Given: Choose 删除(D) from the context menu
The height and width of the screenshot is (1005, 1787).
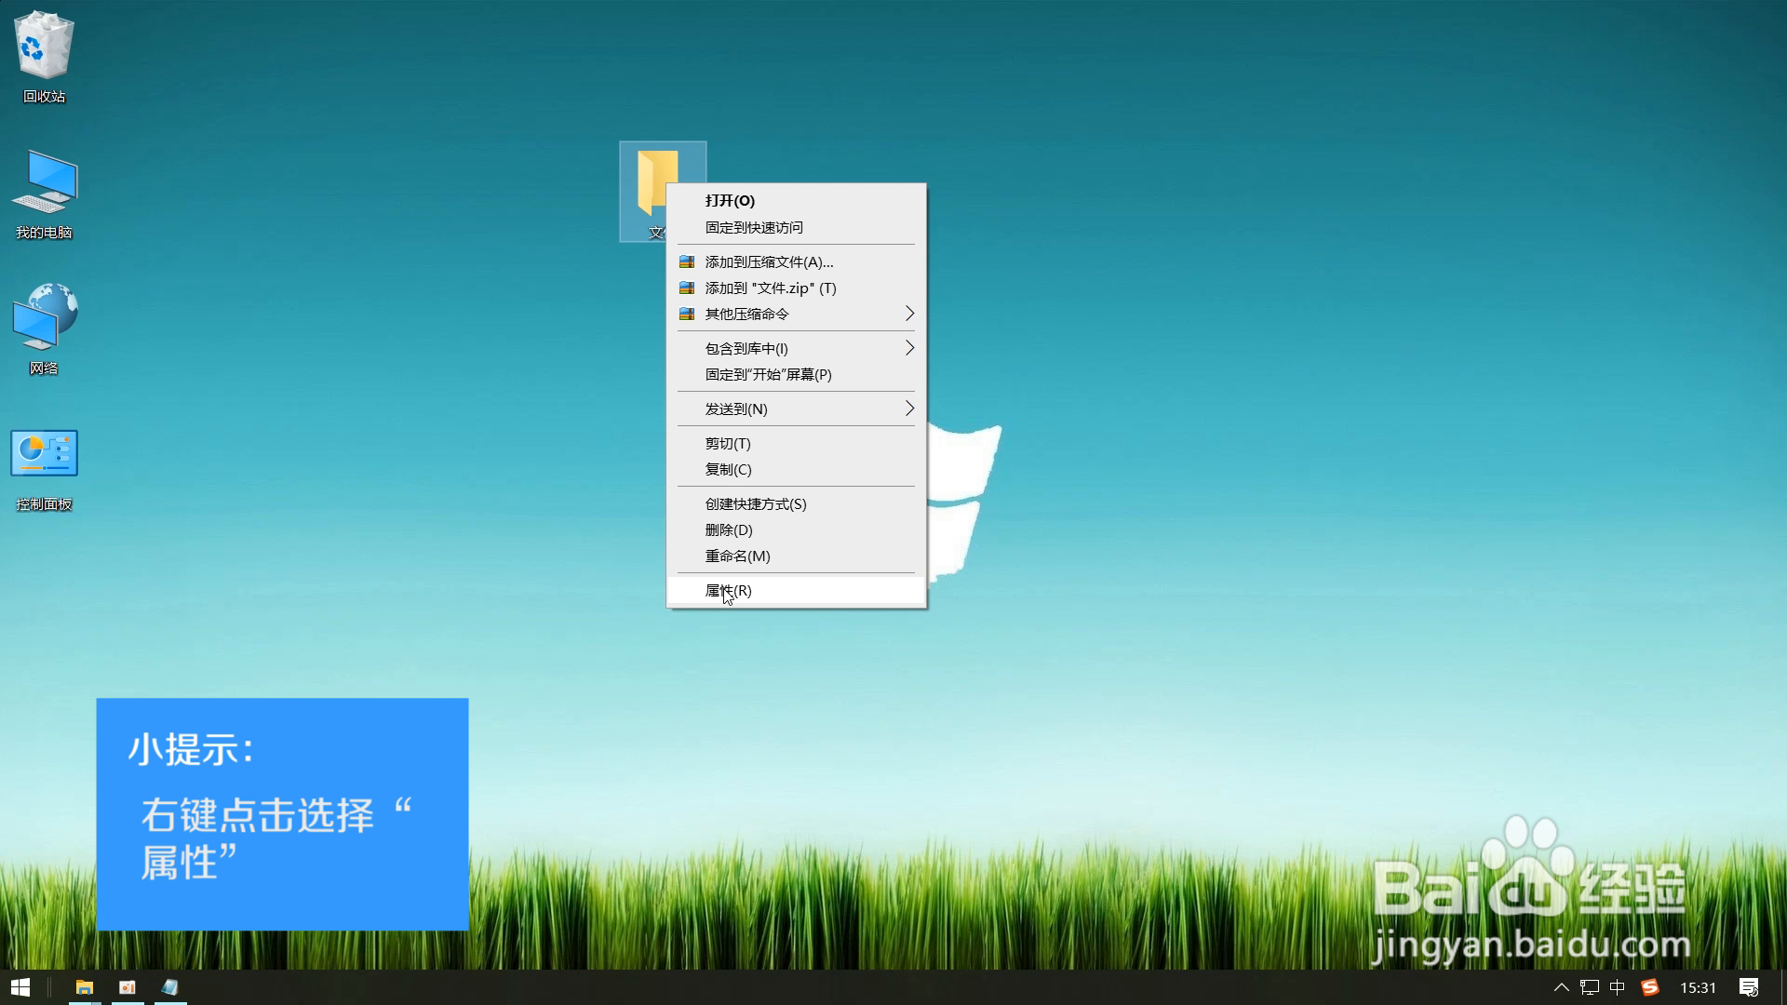Looking at the screenshot, I should 797,530.
